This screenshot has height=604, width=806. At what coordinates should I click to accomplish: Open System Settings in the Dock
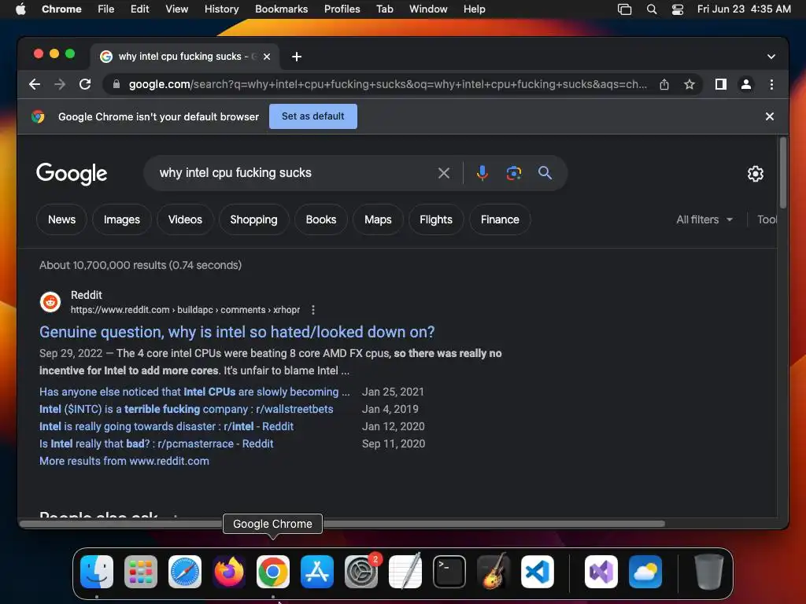point(360,571)
